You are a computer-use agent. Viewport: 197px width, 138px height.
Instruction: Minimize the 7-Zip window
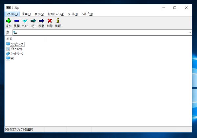164,8
